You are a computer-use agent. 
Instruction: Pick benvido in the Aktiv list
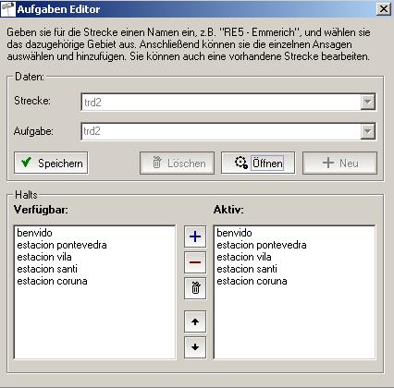pyautogui.click(x=234, y=233)
